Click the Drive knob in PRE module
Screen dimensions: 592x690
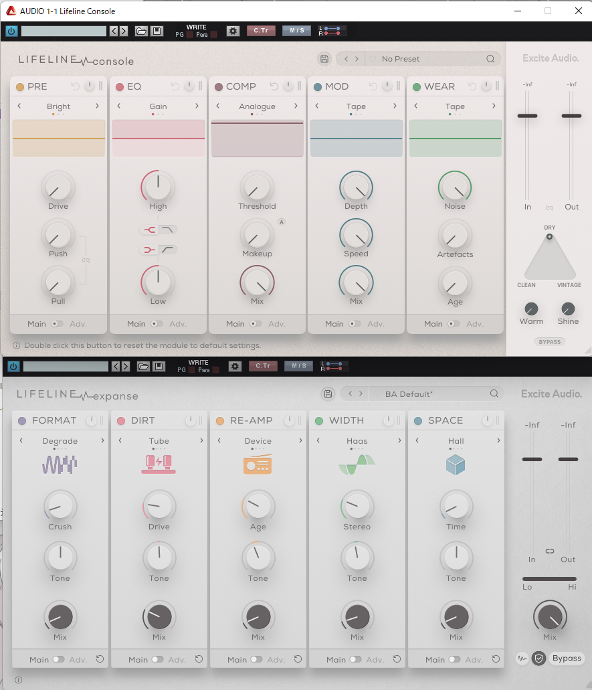(58, 187)
